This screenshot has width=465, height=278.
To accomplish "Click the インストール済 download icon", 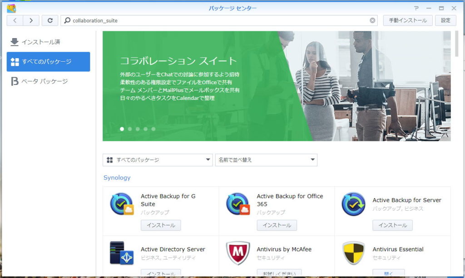I will [x=14, y=42].
